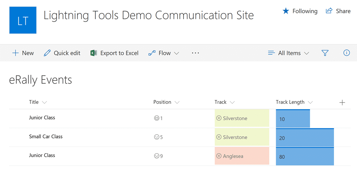This screenshot has width=357, height=175.
Task: Click the sad face icon in position 9 row
Action: (x=157, y=156)
